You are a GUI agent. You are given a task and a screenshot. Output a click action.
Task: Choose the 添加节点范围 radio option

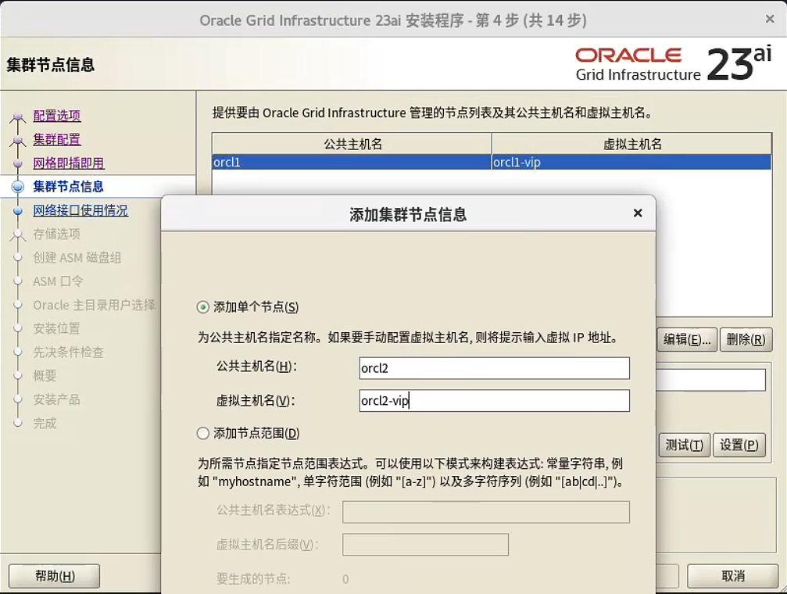click(x=203, y=433)
